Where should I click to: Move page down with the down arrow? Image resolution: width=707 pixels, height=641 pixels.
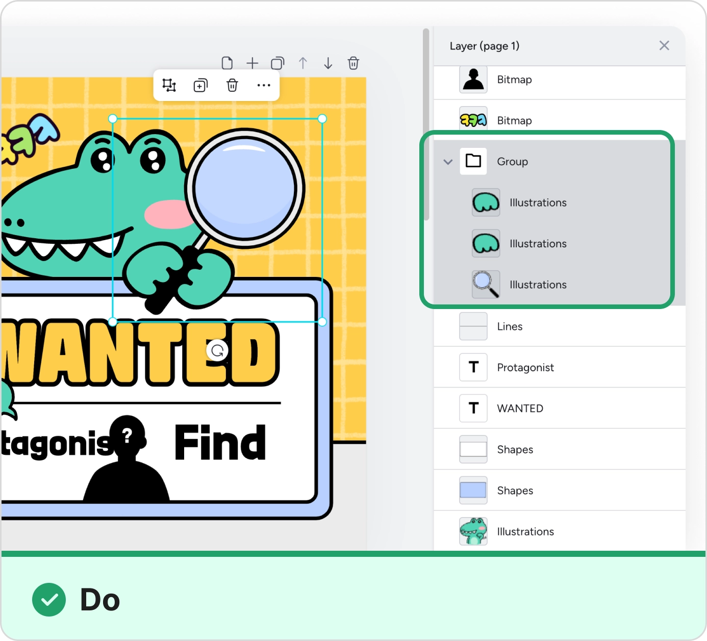[328, 63]
